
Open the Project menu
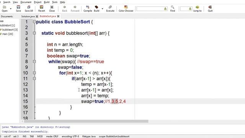tap(38, 2)
